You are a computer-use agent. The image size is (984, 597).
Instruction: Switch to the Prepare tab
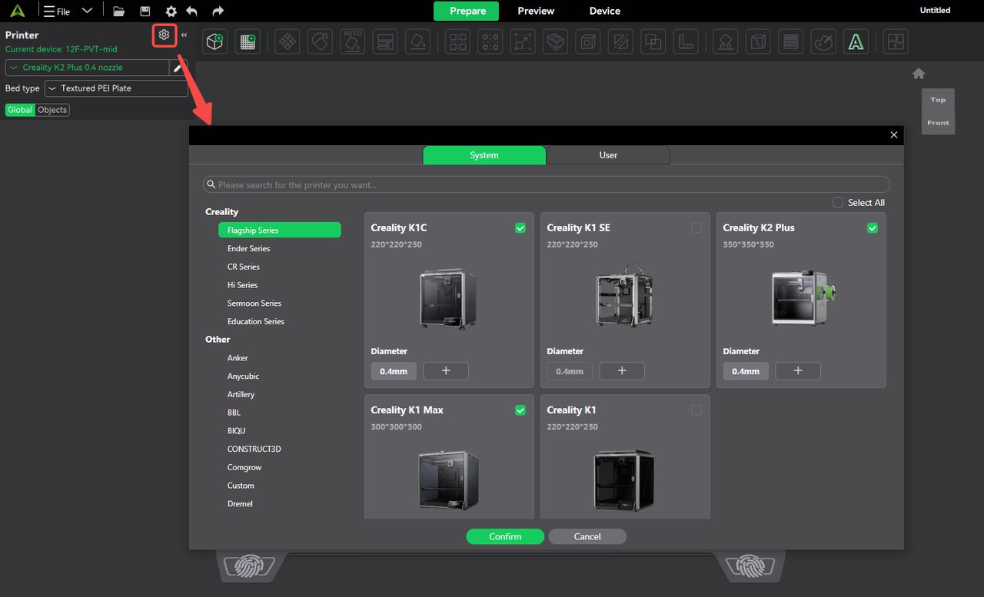[x=467, y=11]
